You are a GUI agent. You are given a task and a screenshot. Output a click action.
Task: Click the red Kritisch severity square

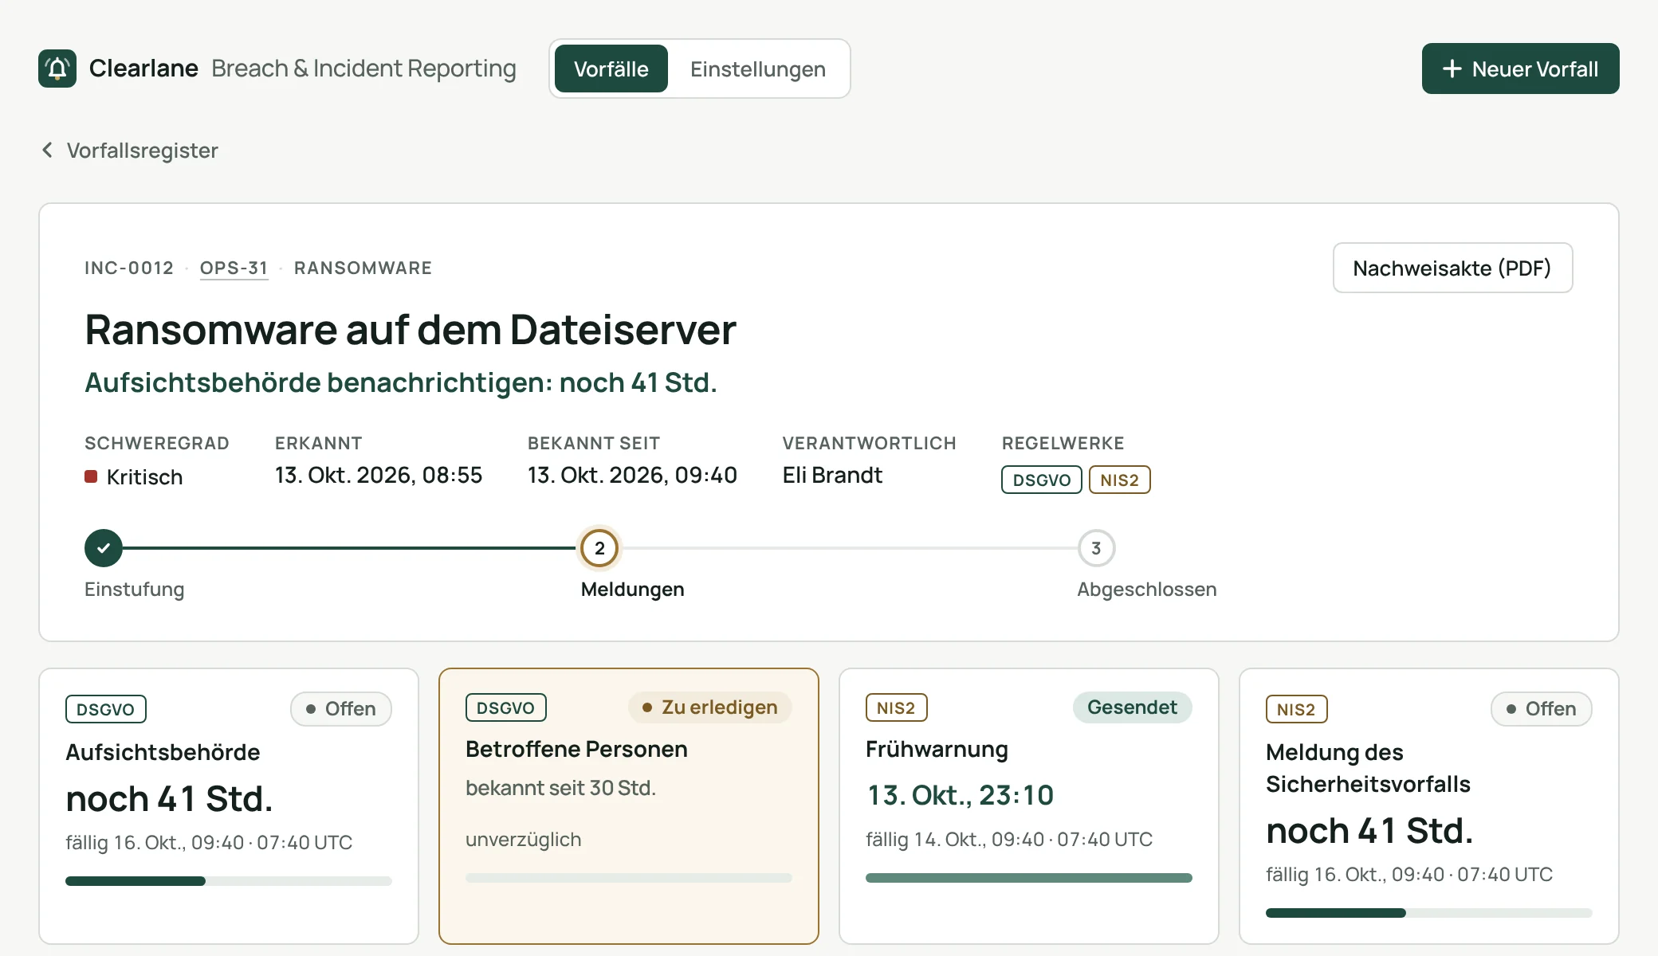click(91, 476)
